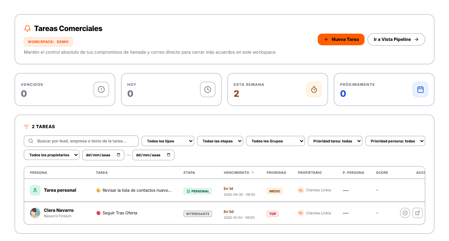449x241 pixels.
Task: Click the En 5d due date
Action: (x=229, y=211)
